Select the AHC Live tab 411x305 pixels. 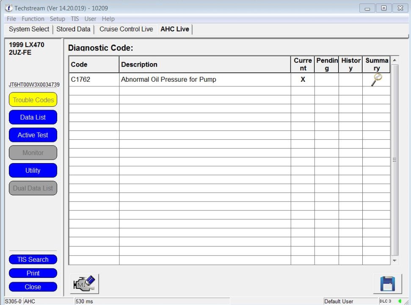(175, 29)
